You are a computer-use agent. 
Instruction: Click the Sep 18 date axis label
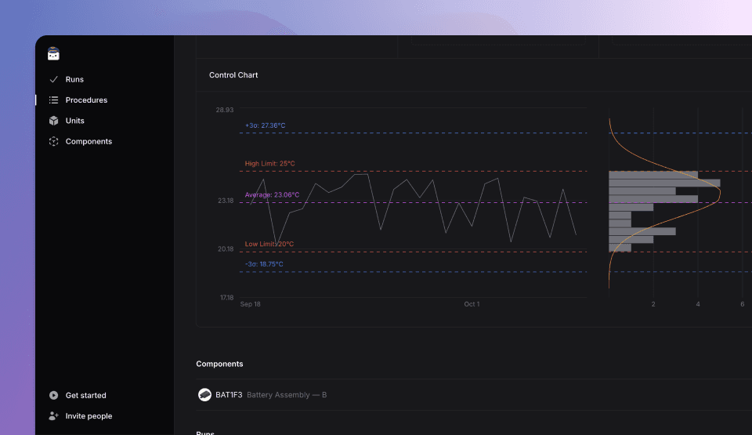251,304
